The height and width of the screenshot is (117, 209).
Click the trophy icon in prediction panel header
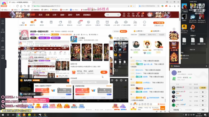pyautogui.click(x=112, y=80)
